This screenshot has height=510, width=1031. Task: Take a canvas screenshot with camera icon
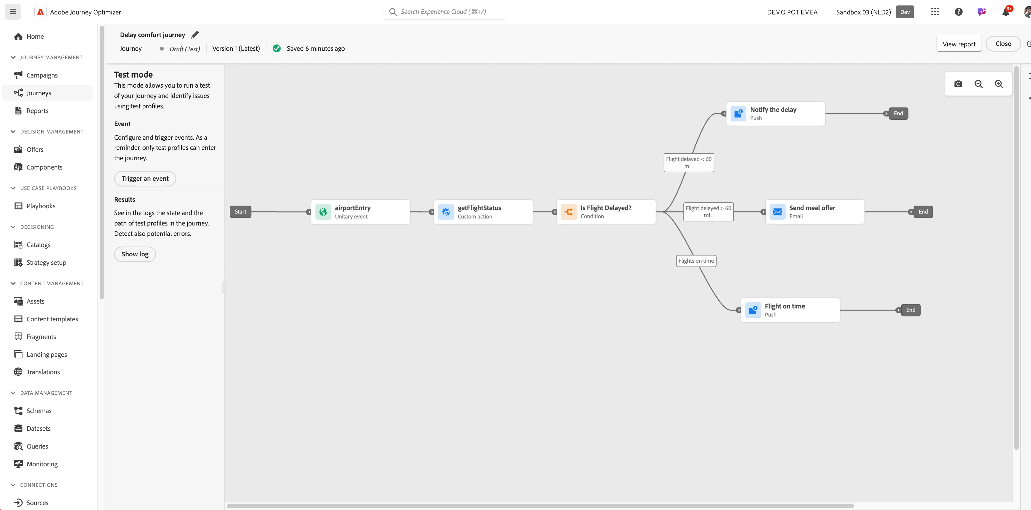[958, 84]
